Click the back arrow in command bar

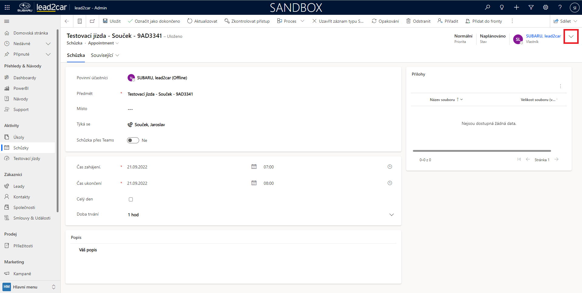click(67, 21)
